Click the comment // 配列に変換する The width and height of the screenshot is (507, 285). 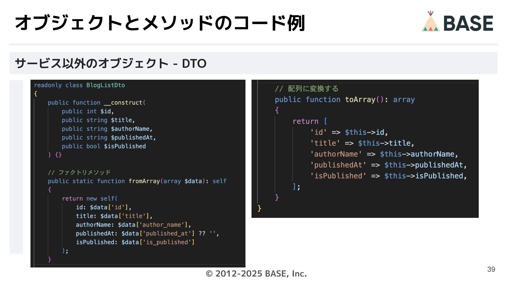pyautogui.click(x=307, y=89)
